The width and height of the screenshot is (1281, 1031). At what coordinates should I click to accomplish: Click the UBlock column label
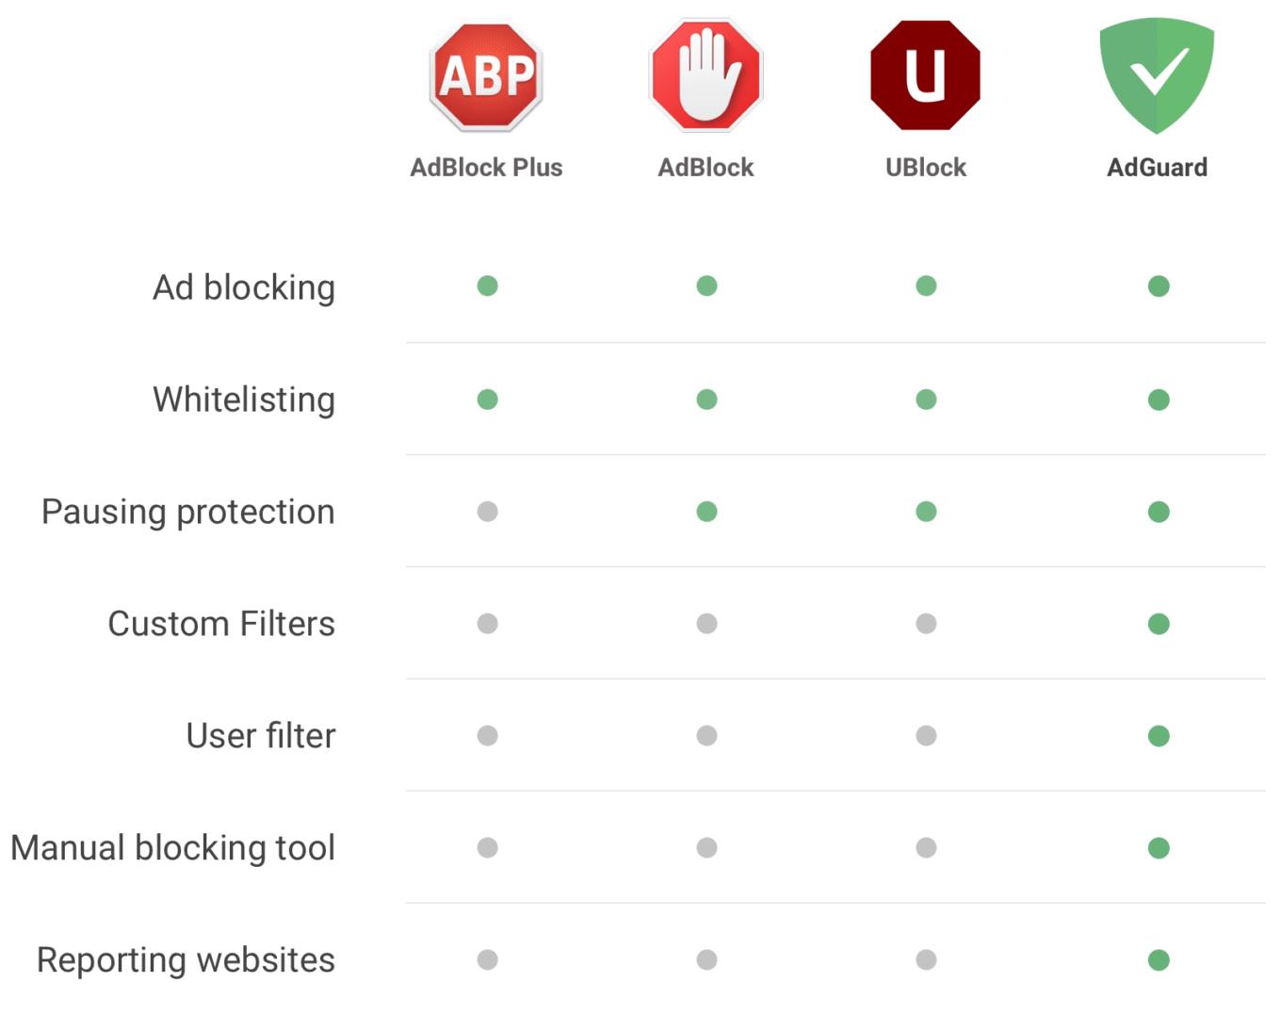coord(926,168)
